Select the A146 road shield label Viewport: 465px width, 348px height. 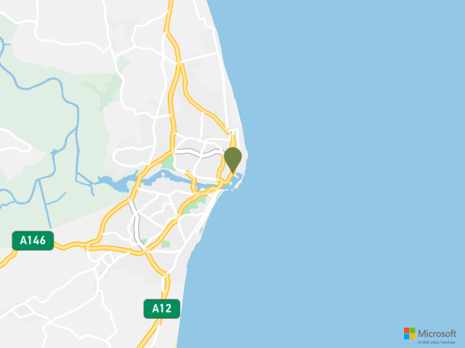(33, 241)
